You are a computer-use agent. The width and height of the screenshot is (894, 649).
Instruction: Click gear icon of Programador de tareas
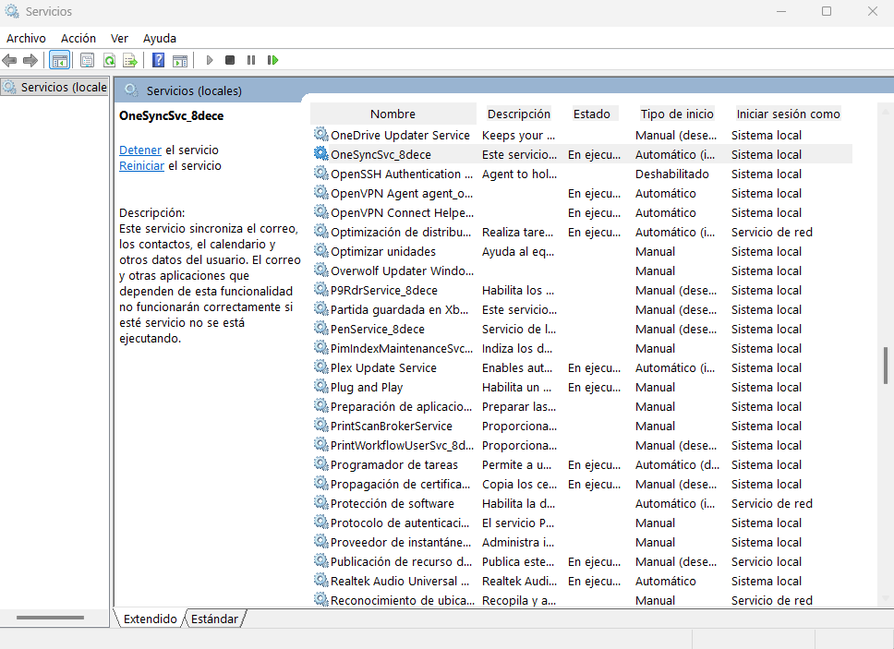321,463
